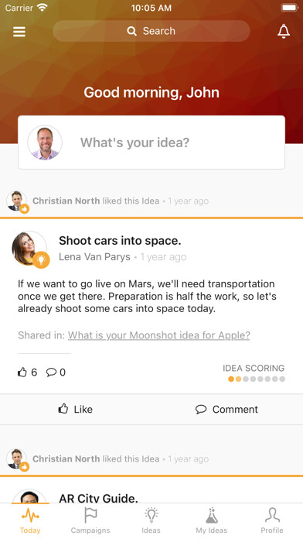Click the Comment button on the idea
Image resolution: width=303 pixels, height=539 pixels.
(x=226, y=410)
